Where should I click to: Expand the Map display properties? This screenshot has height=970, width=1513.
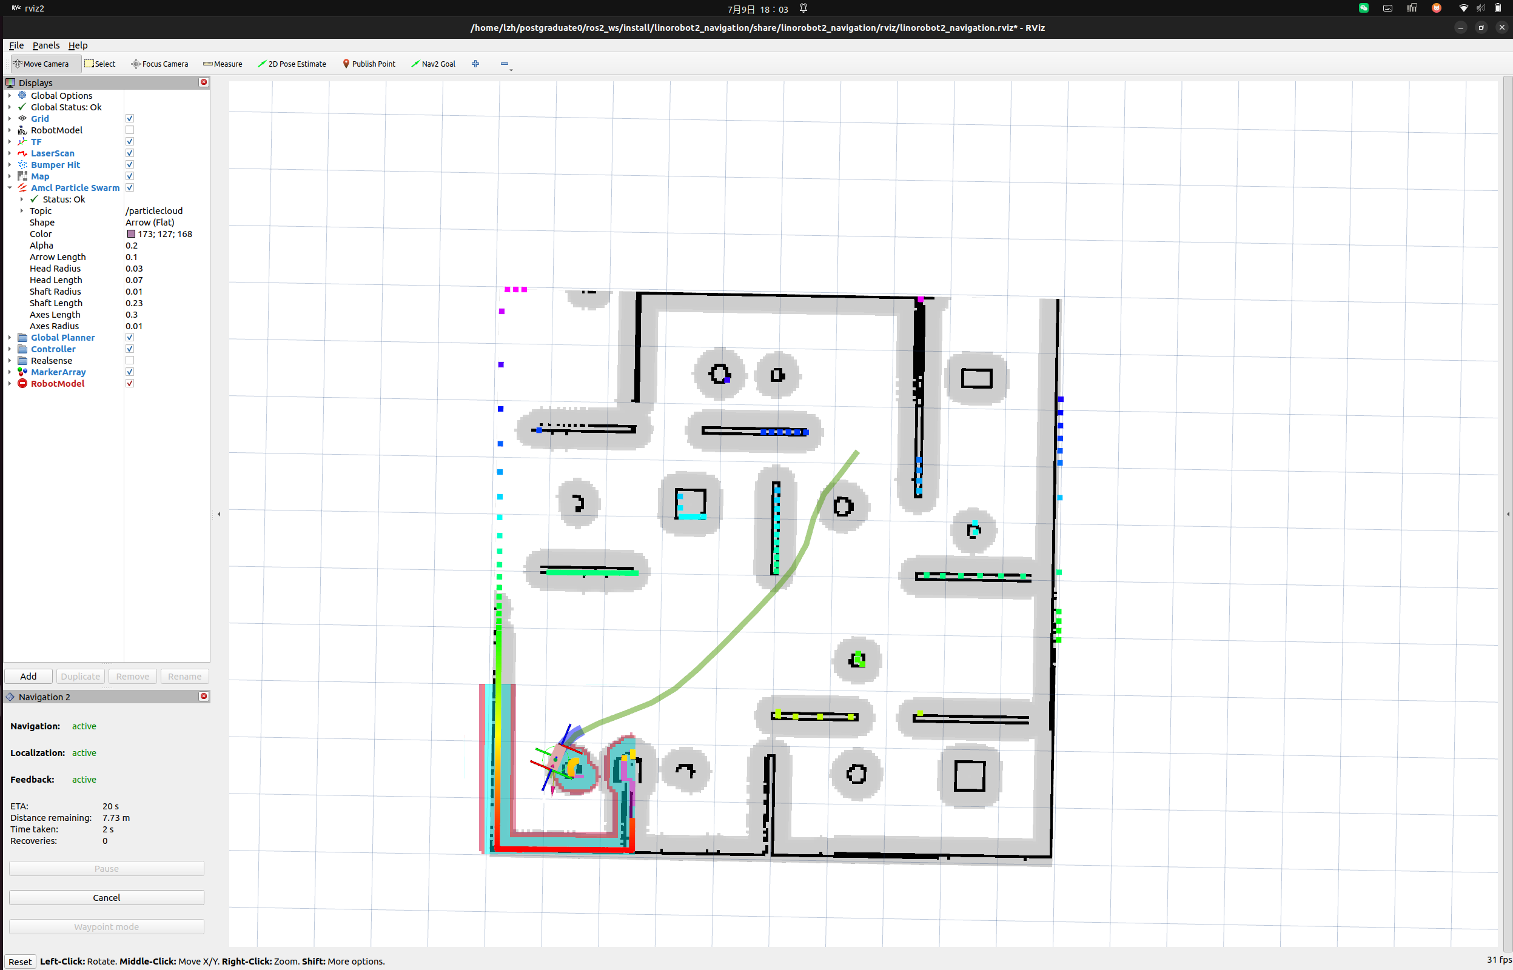pyautogui.click(x=10, y=176)
